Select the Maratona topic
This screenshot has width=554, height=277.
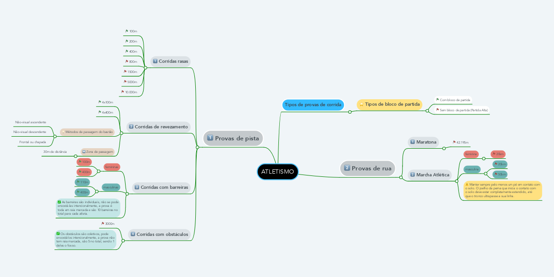[x=423, y=142]
